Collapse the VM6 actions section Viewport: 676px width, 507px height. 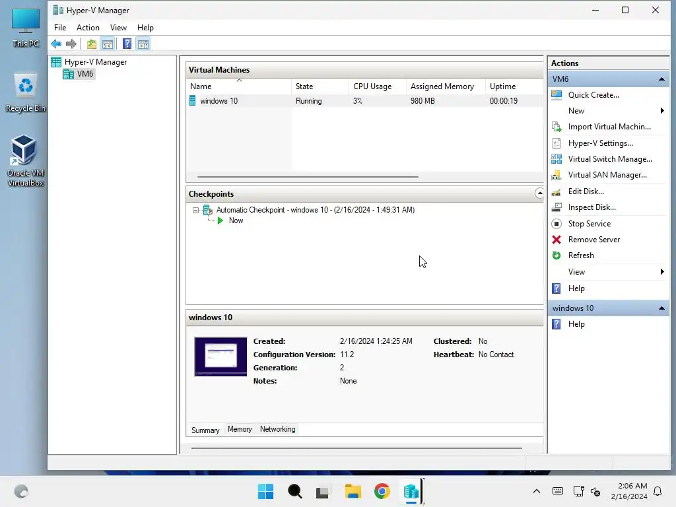click(661, 79)
